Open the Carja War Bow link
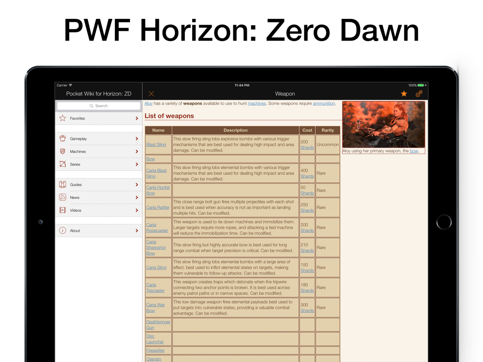Viewport: 483px width, 362px height. 155,307
